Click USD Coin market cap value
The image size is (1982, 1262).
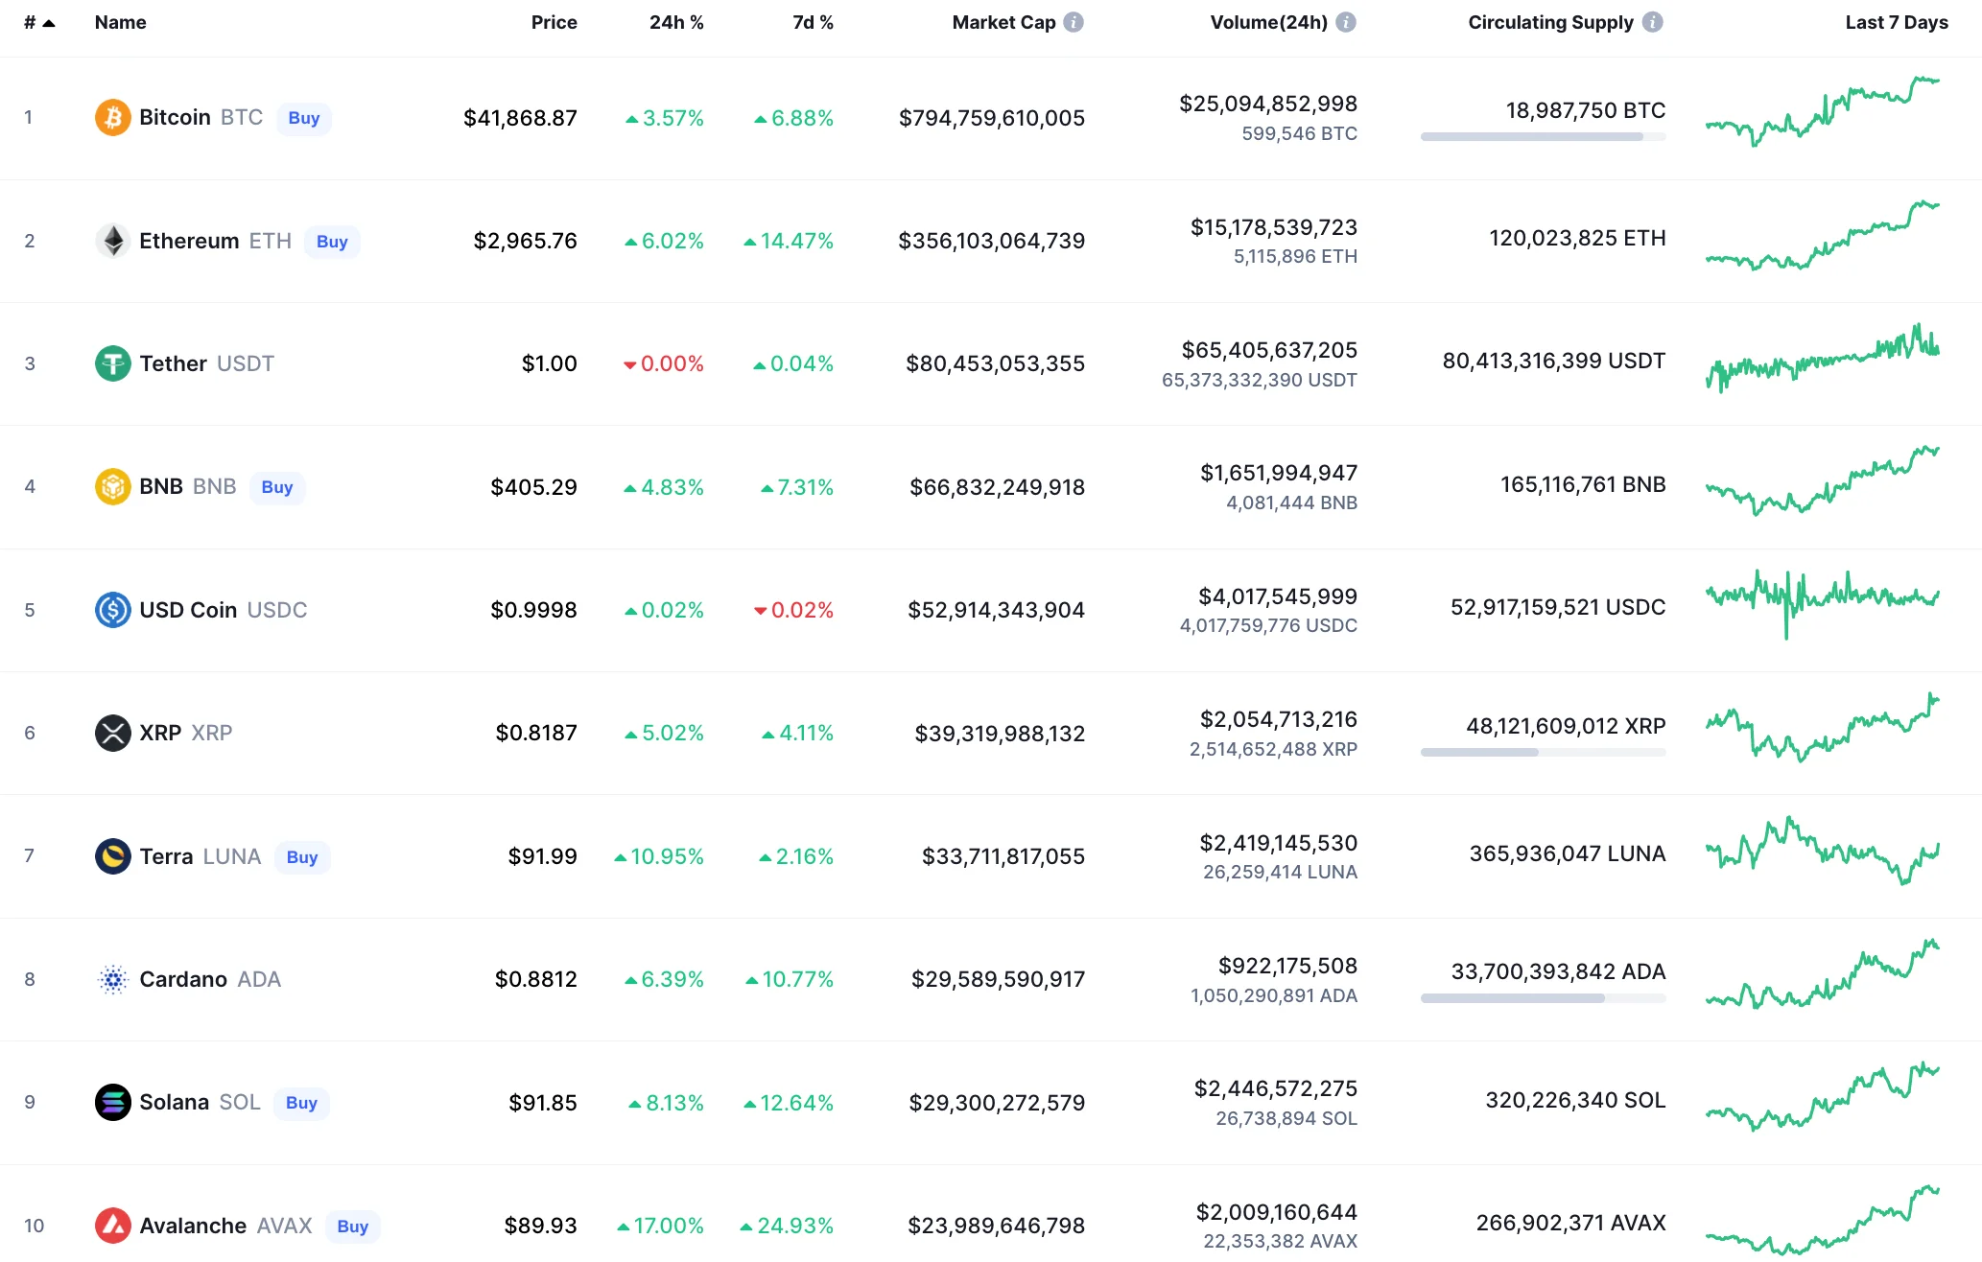pos(996,610)
